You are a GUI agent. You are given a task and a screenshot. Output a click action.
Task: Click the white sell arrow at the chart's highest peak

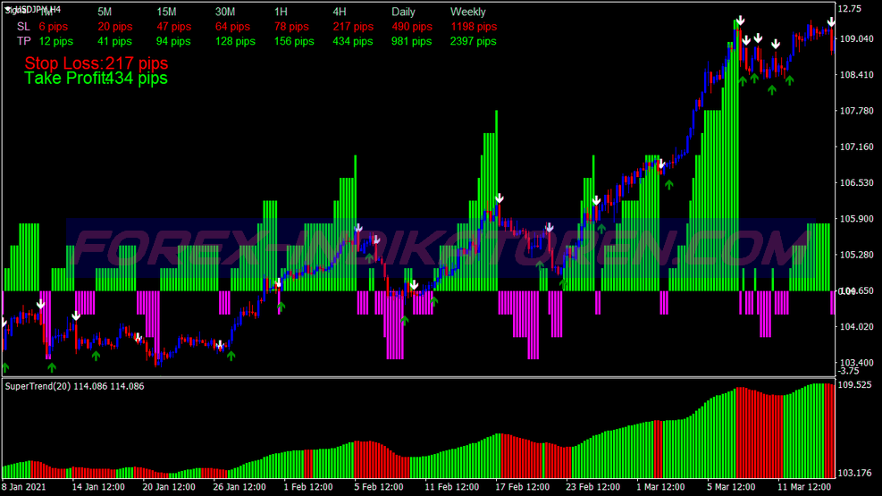[740, 21]
